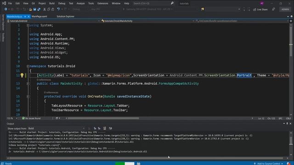
Task: Click the lightbulb quick actions icon
Action: (22, 75)
